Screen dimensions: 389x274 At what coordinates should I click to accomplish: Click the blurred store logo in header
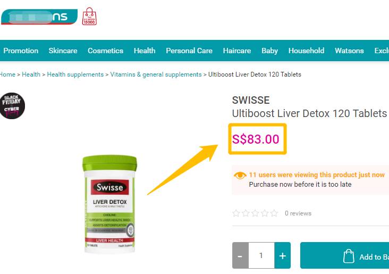(39, 17)
